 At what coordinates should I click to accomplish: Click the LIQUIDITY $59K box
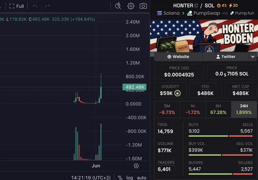coord(170,91)
